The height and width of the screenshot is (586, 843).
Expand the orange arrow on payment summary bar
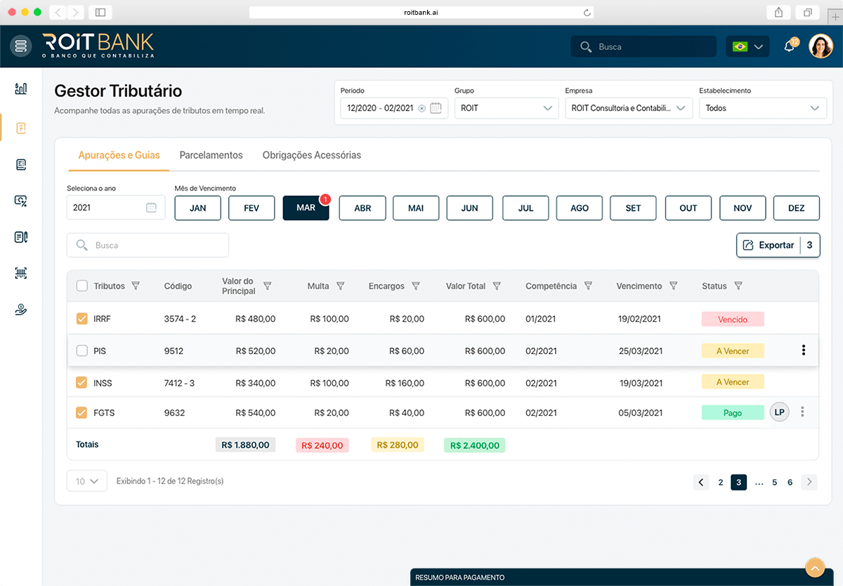(814, 568)
